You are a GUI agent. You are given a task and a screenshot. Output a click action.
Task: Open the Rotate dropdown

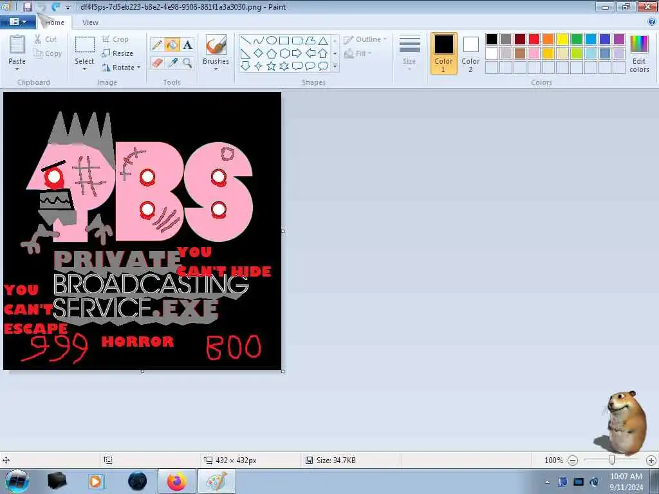pos(121,68)
